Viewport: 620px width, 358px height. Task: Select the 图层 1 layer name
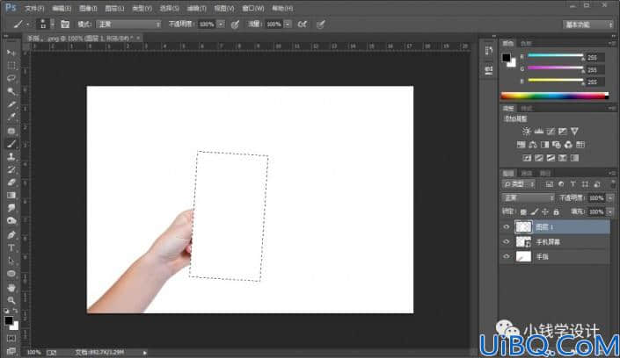tap(544, 227)
